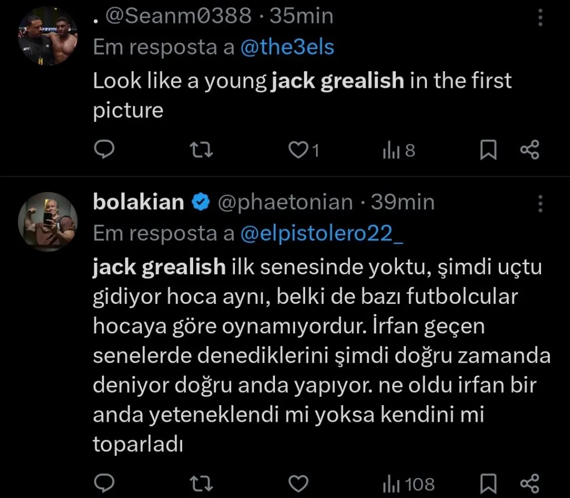Select the @phaetonian username
570x498 pixels.
pyautogui.click(x=286, y=203)
